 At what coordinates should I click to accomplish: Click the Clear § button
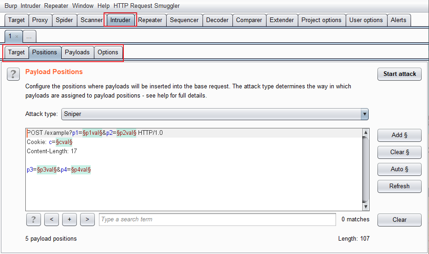400,152
